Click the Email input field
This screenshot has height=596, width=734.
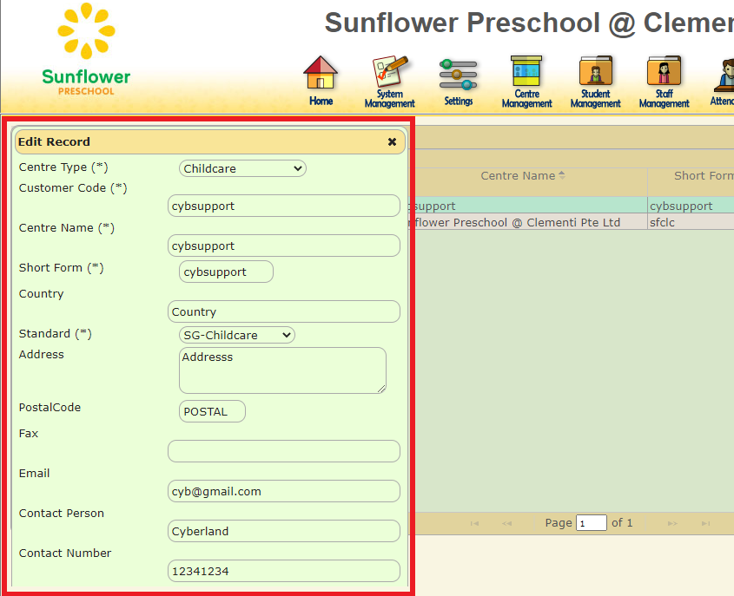point(284,491)
